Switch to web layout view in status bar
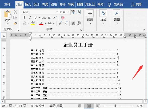 (x=98, y=106)
